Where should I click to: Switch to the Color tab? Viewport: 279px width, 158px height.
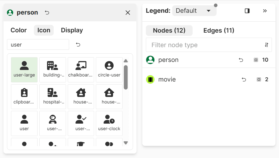[19, 30]
